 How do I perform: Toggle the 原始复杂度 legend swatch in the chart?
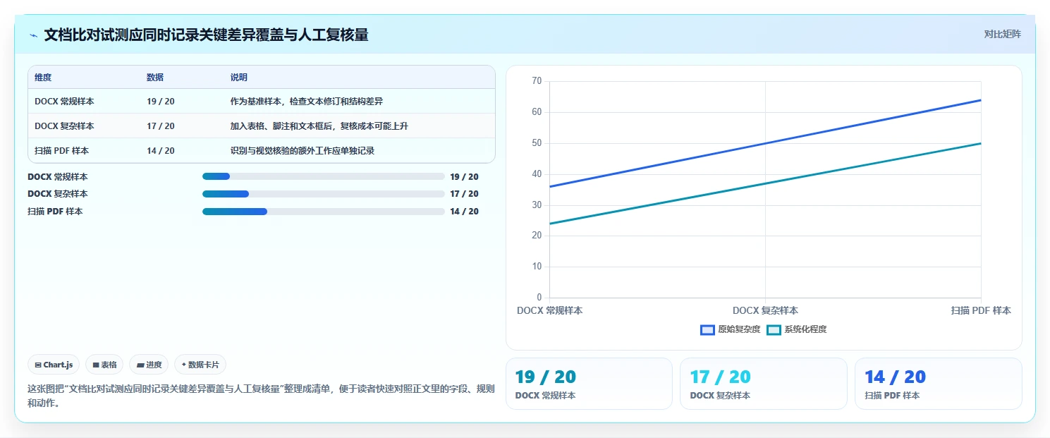click(707, 329)
